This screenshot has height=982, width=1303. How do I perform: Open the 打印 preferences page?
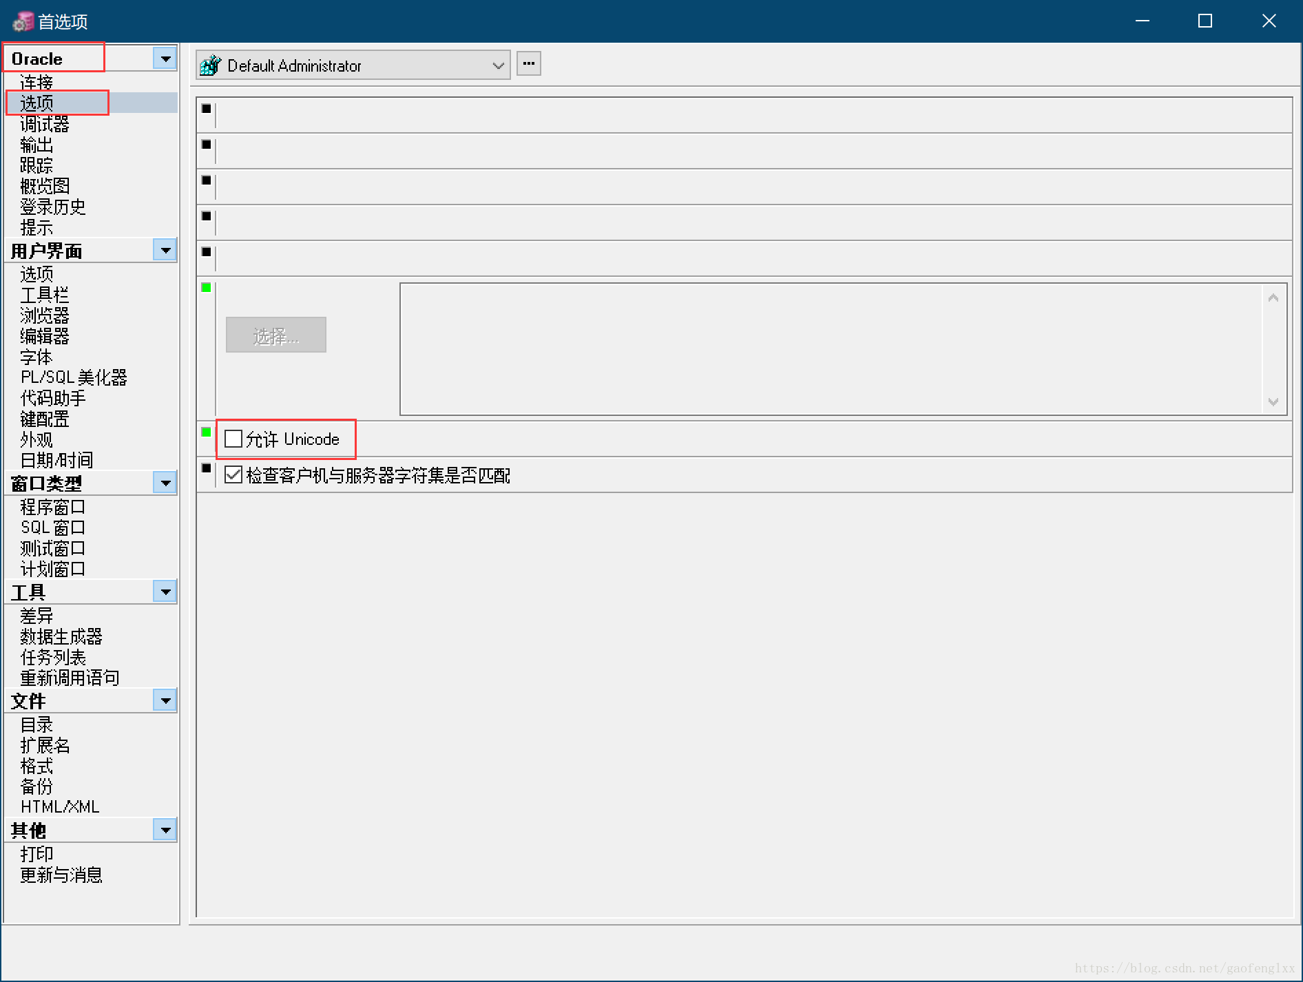click(x=37, y=854)
